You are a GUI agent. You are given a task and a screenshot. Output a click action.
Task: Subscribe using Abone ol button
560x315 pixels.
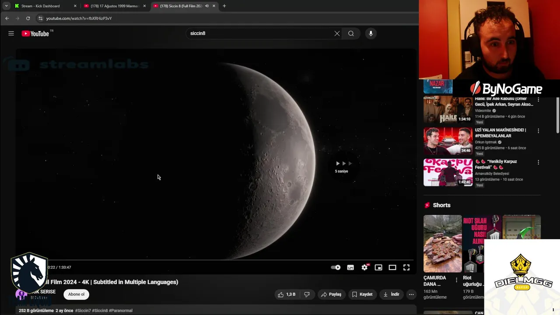click(76, 294)
